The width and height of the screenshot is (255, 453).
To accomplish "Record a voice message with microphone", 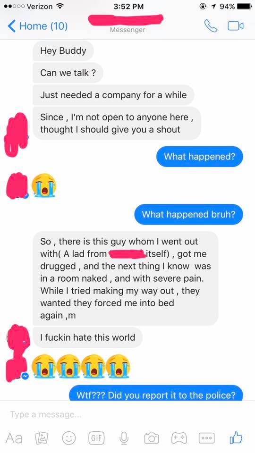I will (x=124, y=438).
